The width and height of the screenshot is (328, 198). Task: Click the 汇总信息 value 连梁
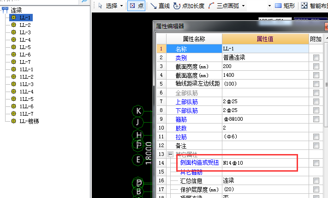coord(265,180)
